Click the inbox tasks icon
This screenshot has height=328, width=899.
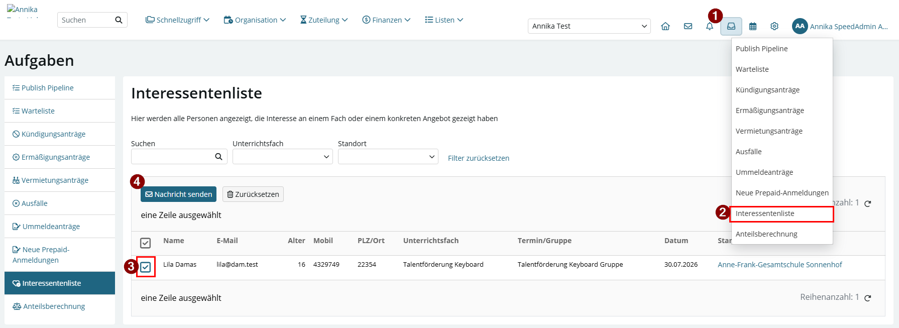click(x=731, y=26)
